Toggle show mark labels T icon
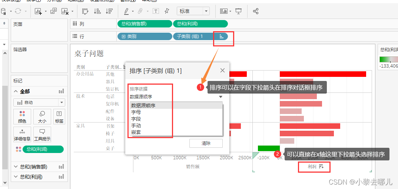The width and height of the screenshot is (398, 189). coord(156,11)
